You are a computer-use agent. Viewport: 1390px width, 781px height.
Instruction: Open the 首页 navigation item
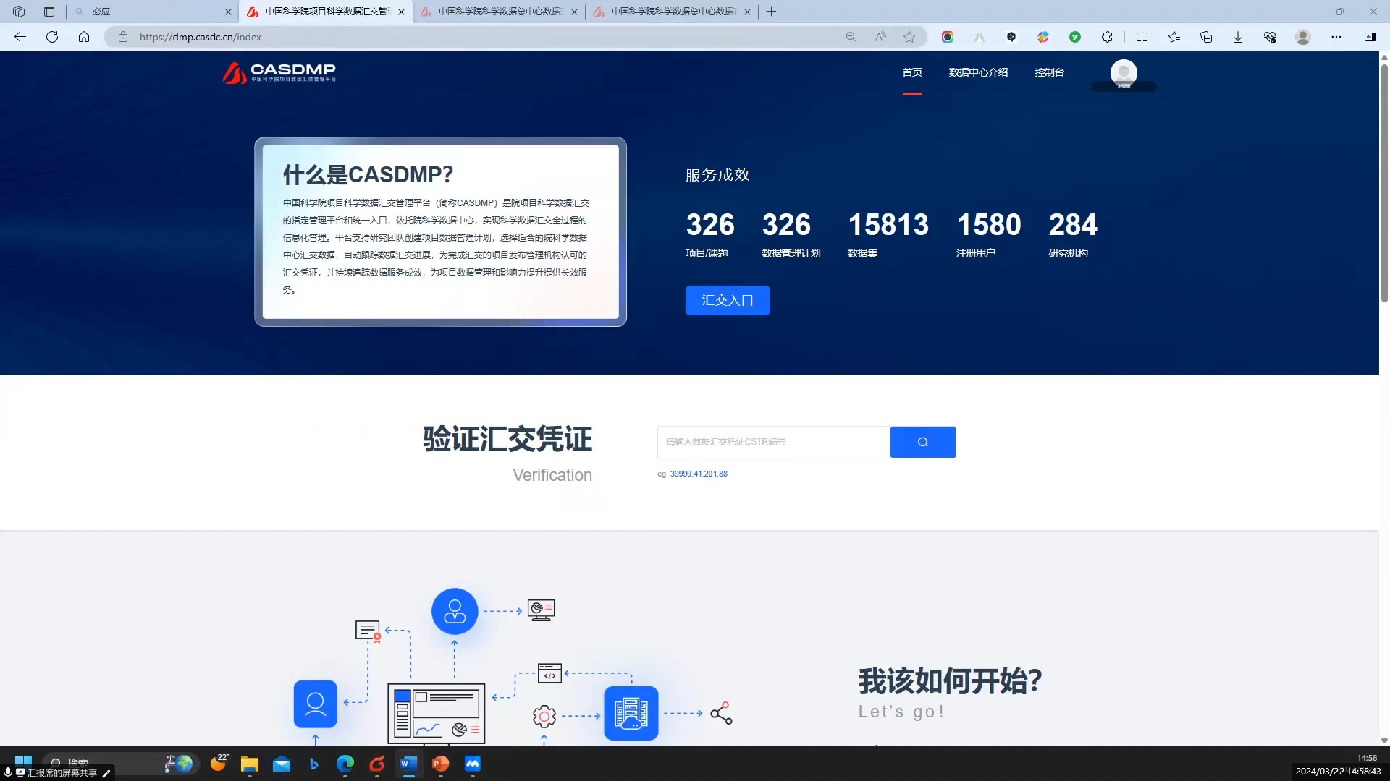(912, 72)
